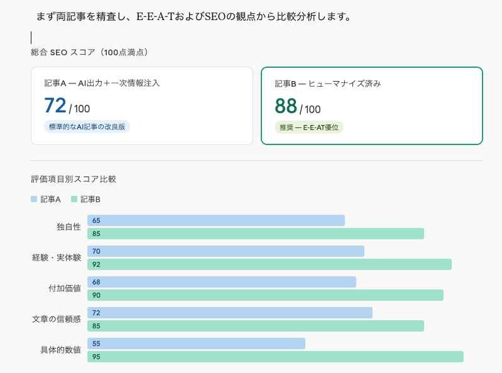The height and width of the screenshot is (373, 502).
Task: Click the green 経験・実体験 bar showing 92
Action: coord(270,264)
